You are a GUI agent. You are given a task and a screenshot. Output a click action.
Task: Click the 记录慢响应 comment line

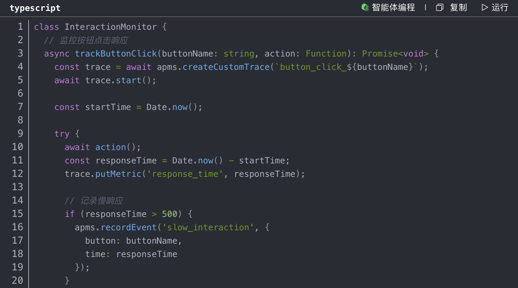[101, 201]
